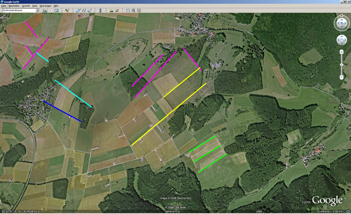Toggle sunlight across the landscape

click(x=111, y=10)
